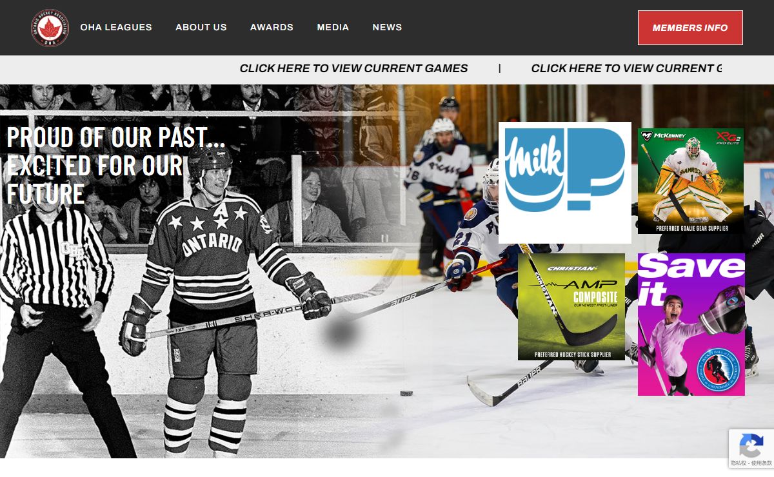Click the 'Proud of our past' headline
Viewport: 774px width, 477px height.
coord(116,166)
